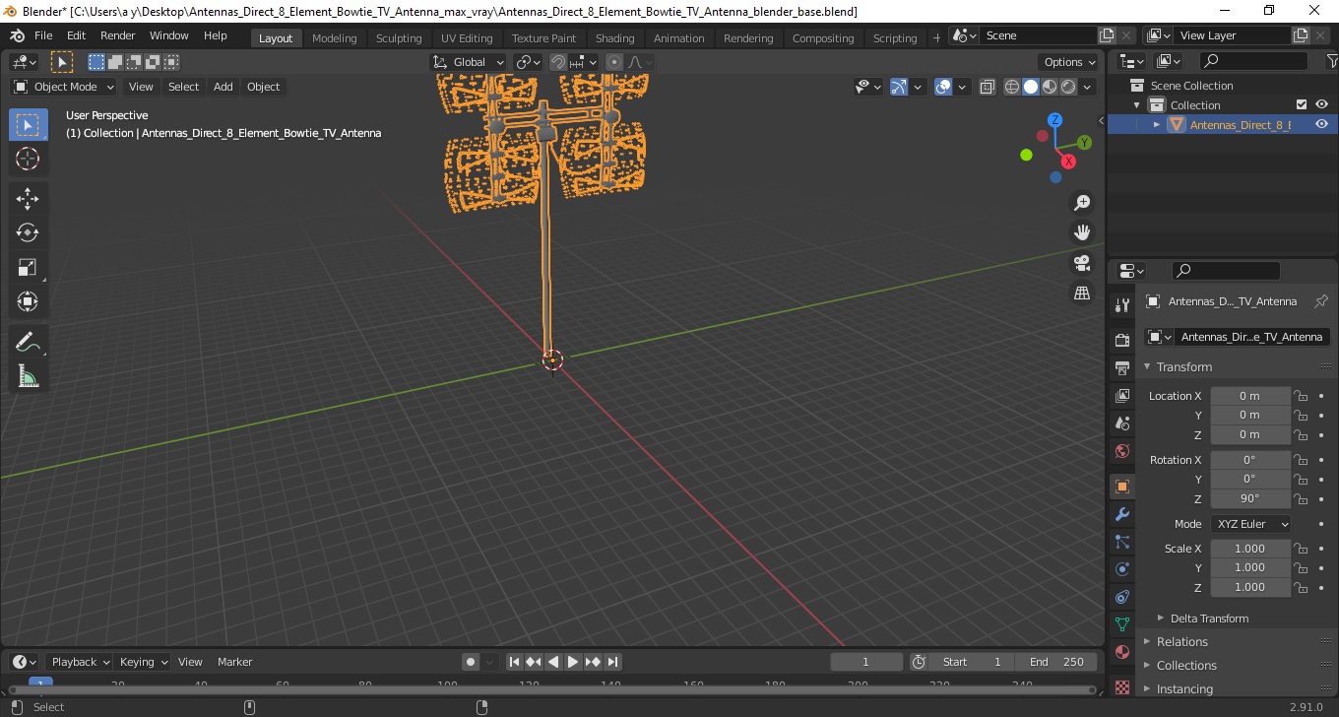Image resolution: width=1339 pixels, height=717 pixels.
Task: Open rotation Mode XYZ Euler dropdown
Action: [1250, 524]
